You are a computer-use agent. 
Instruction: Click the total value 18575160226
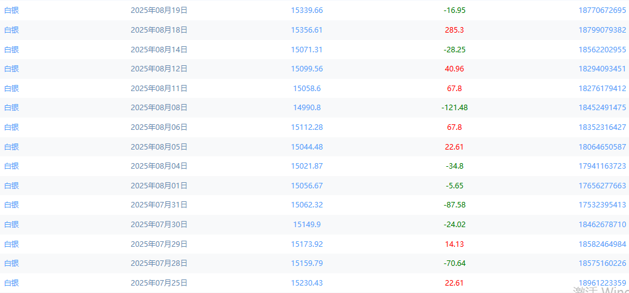point(602,263)
